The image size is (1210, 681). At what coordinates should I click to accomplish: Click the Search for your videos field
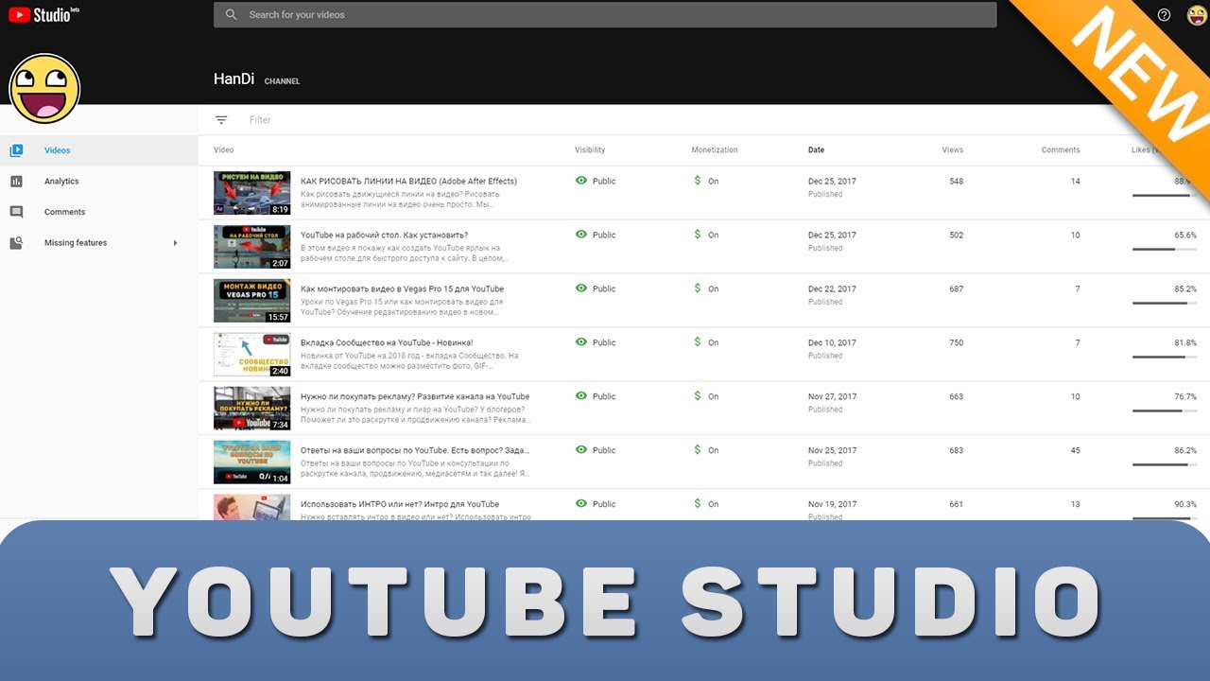(605, 15)
